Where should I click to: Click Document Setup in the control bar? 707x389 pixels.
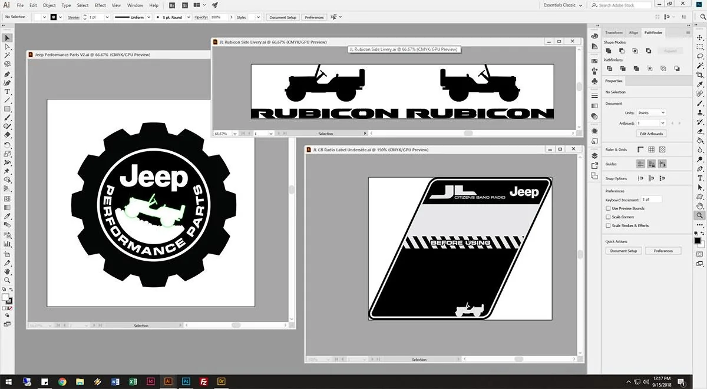283,17
